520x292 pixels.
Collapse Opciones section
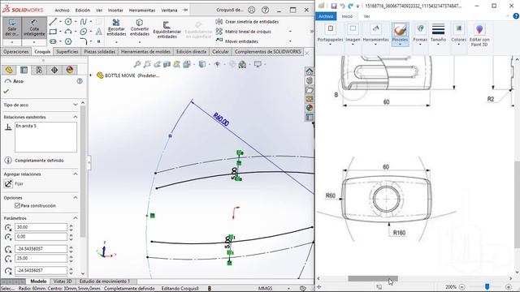76,197
